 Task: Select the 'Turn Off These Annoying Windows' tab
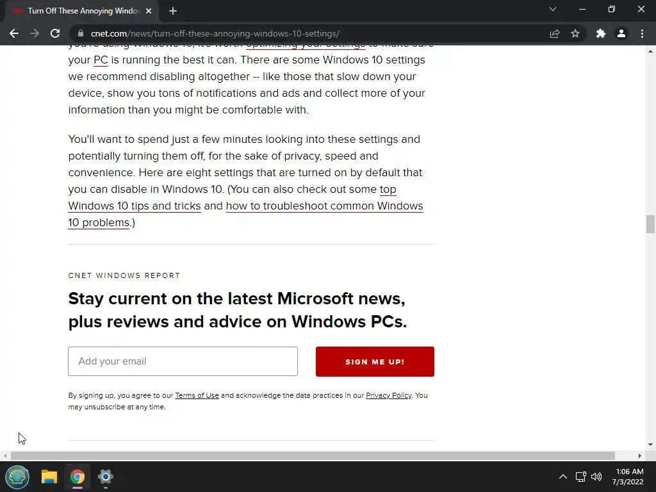(82, 12)
